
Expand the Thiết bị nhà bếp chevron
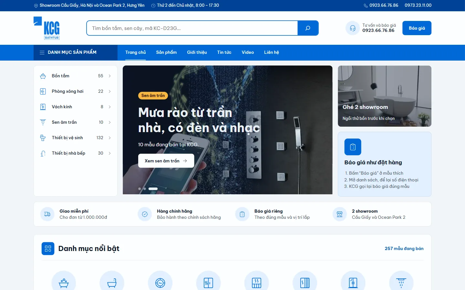click(110, 153)
